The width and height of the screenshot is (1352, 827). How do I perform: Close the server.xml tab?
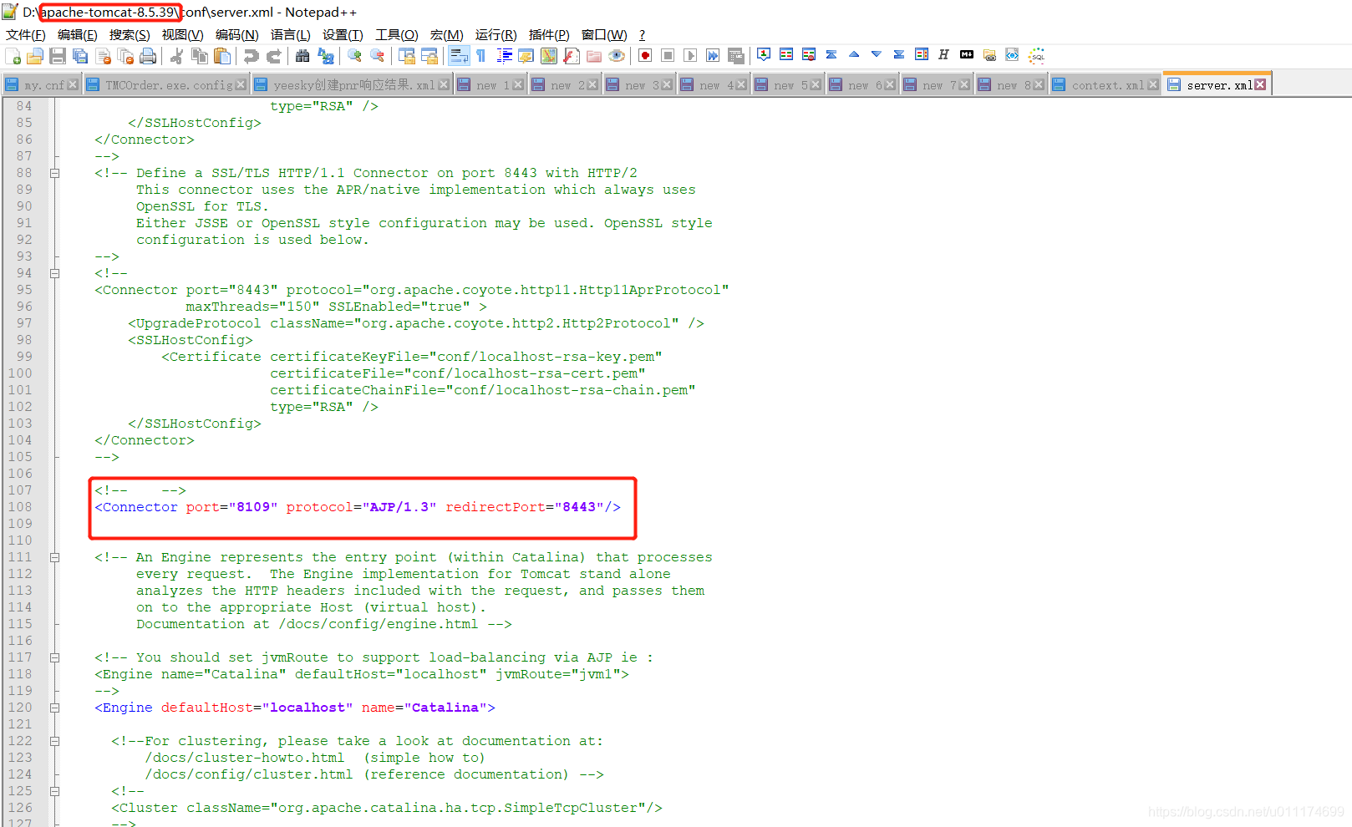tap(1260, 84)
